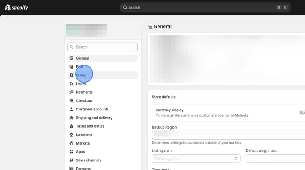Image resolution: width=305 pixels, height=170 pixels.
Task: Click the Customer accounts person icon
Action: pos(71,109)
